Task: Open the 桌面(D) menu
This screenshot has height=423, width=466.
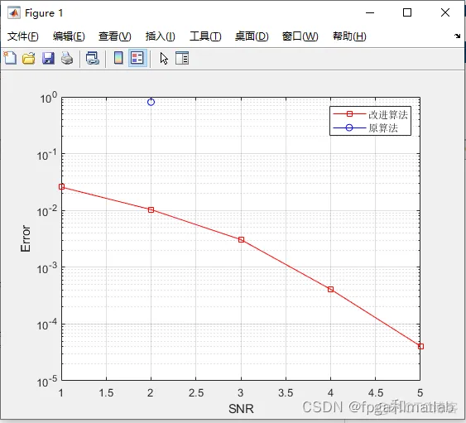Action: point(252,36)
